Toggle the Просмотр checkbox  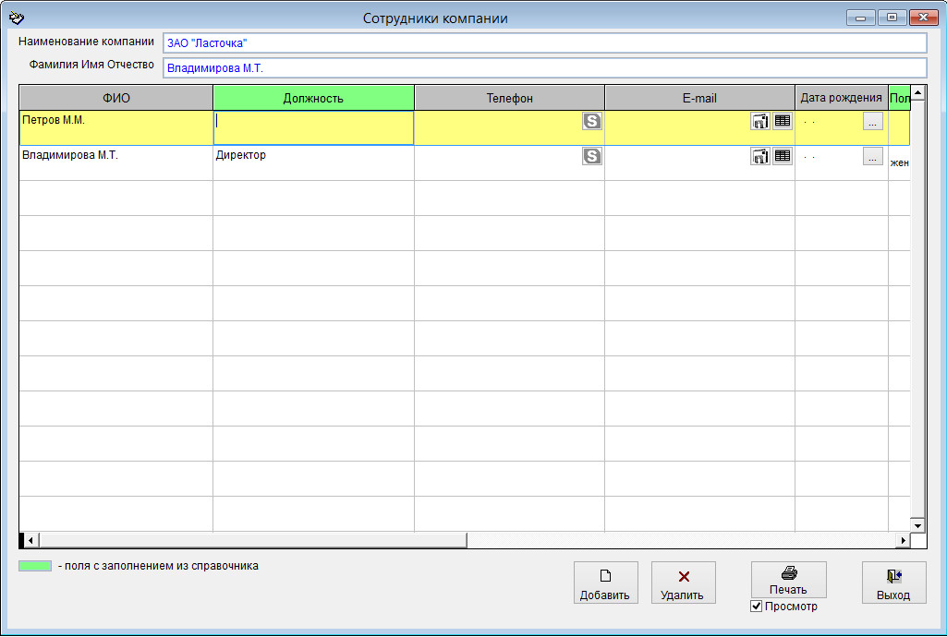pos(756,607)
